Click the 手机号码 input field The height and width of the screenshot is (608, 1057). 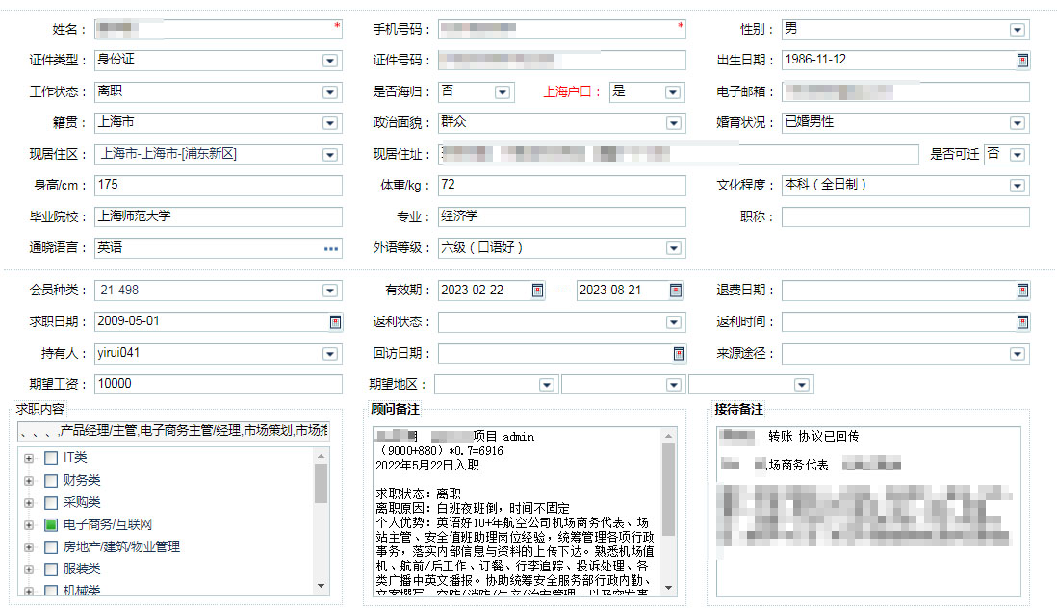[x=562, y=30]
